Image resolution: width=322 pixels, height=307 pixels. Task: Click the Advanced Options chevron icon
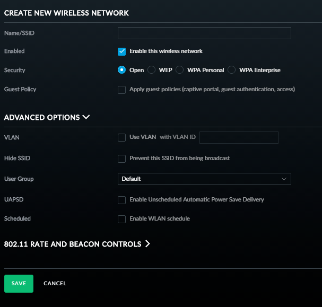[86, 117]
